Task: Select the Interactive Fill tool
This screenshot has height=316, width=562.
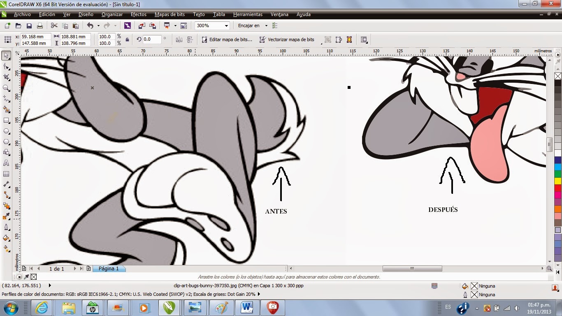Action: 6,249
